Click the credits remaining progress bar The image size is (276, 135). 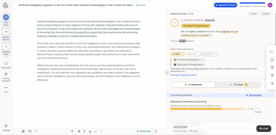pos(252,3)
